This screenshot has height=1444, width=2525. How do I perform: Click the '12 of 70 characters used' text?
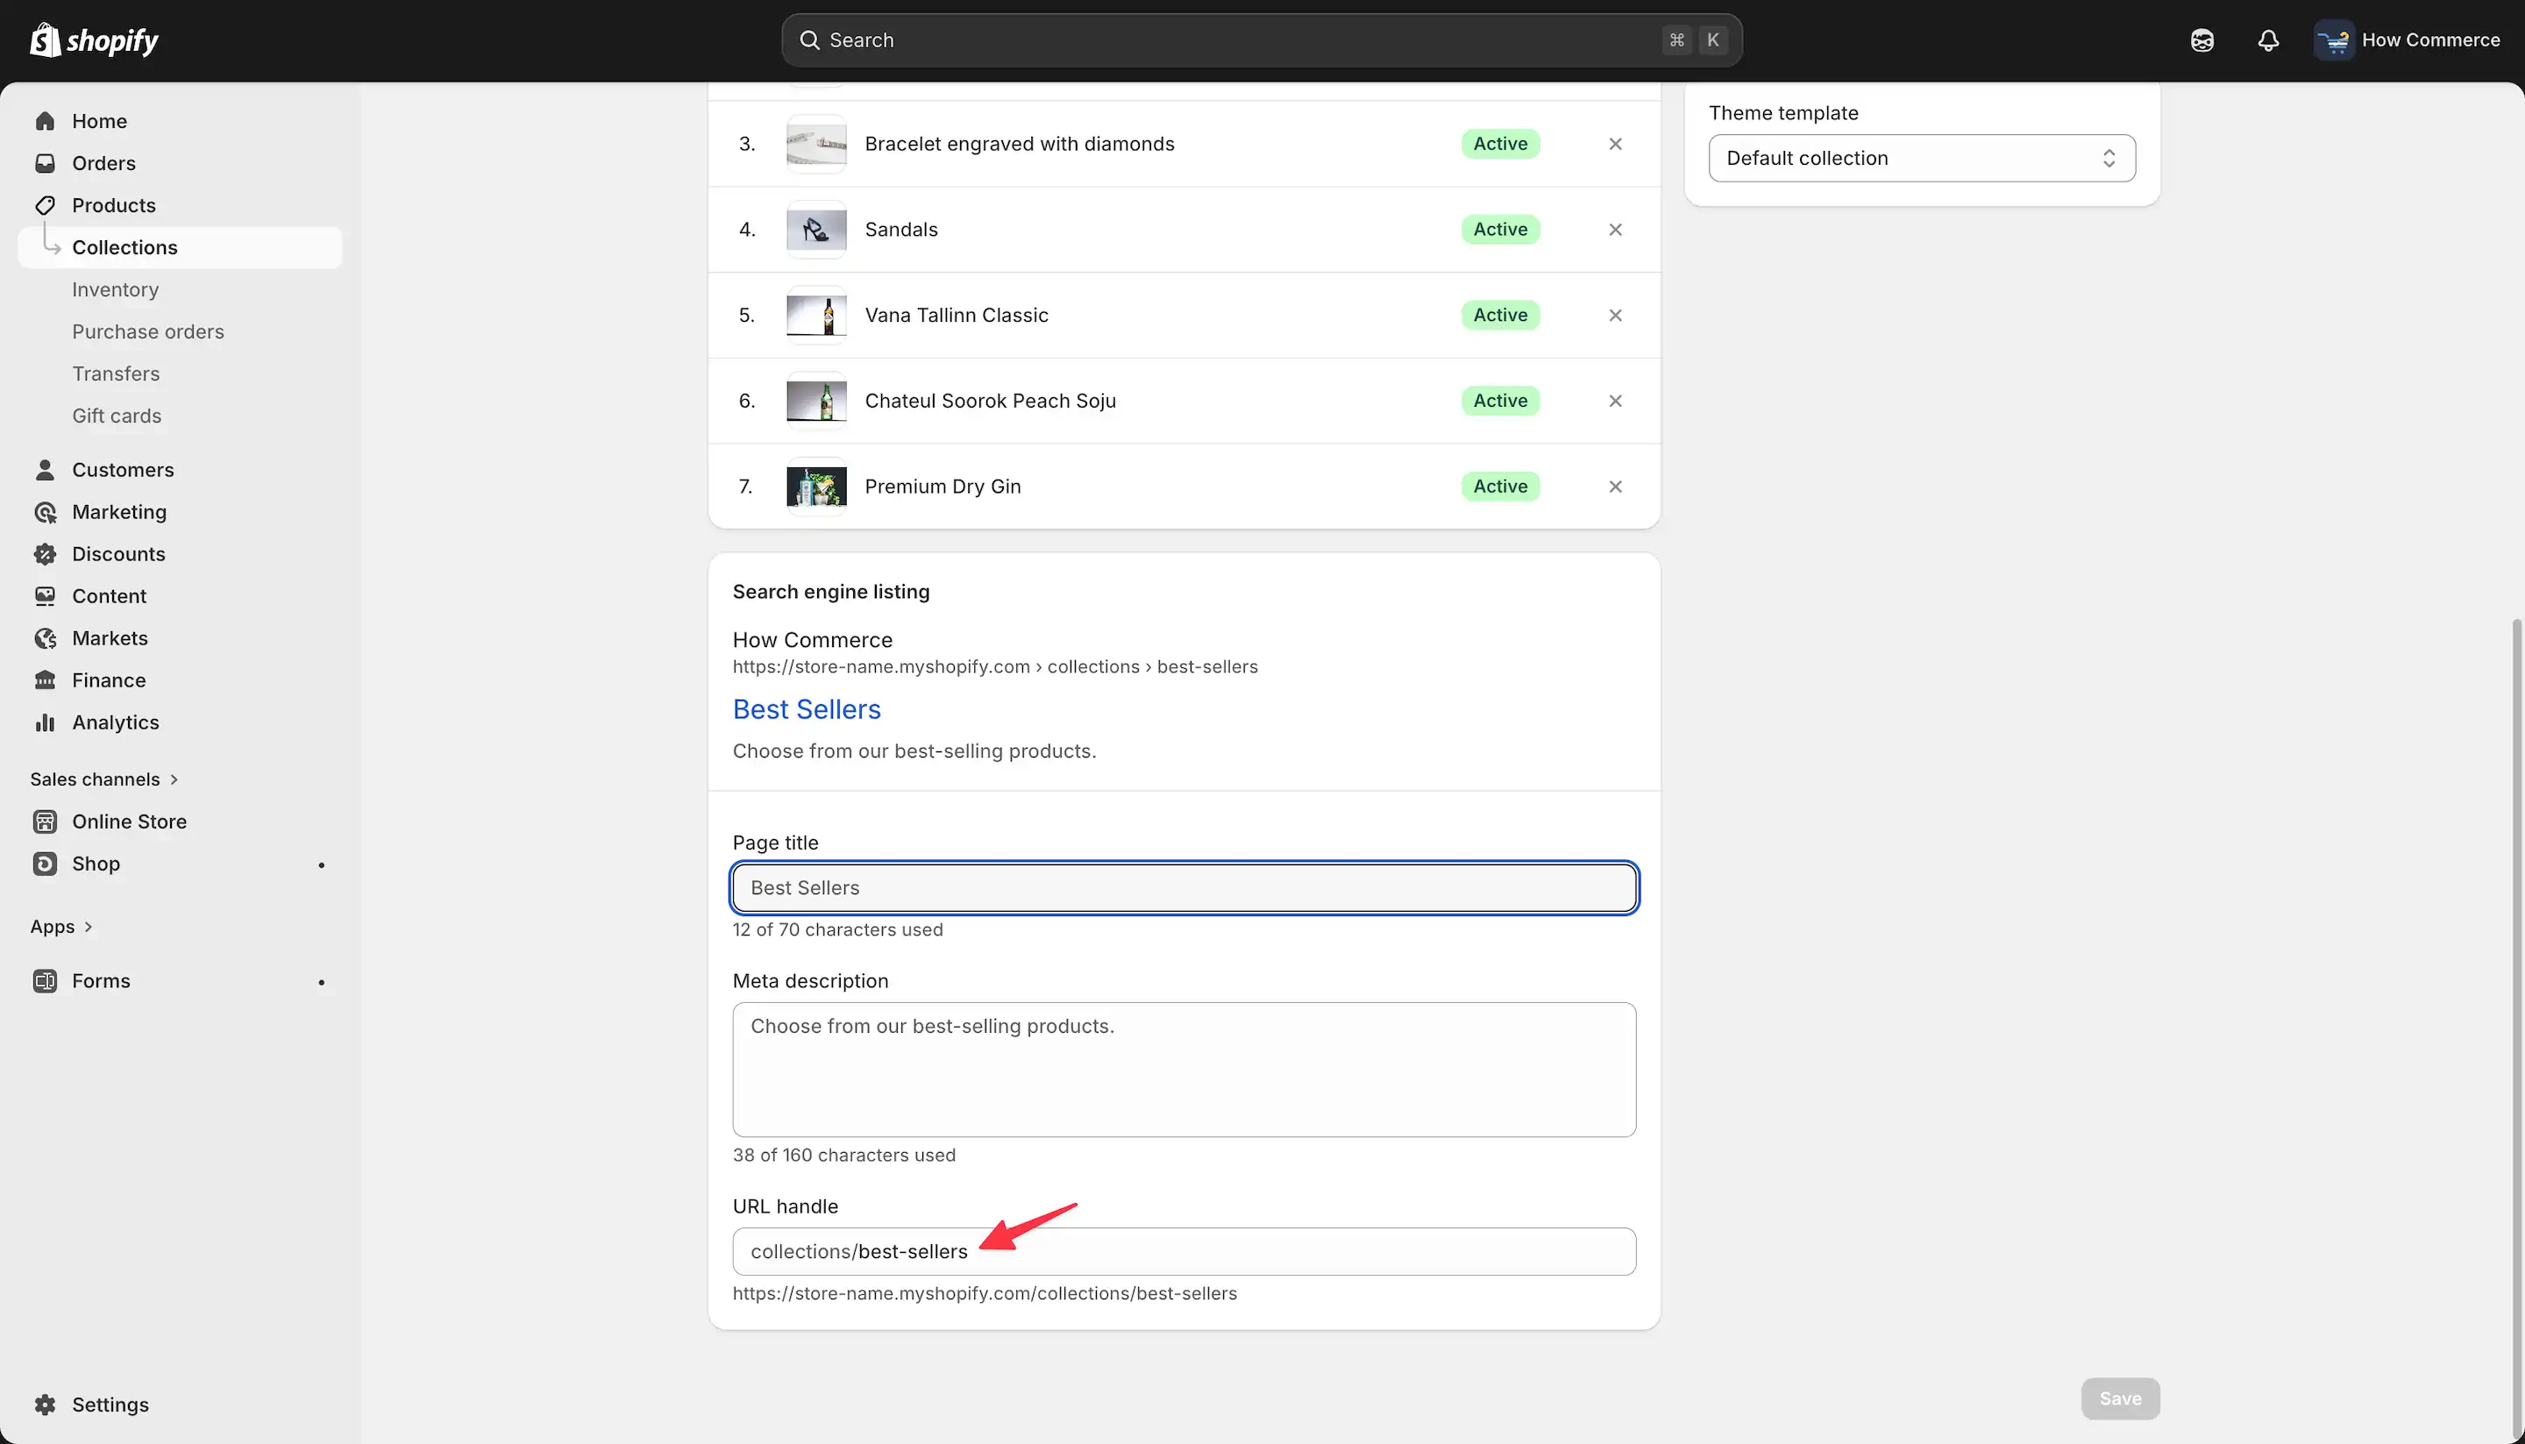tap(837, 930)
